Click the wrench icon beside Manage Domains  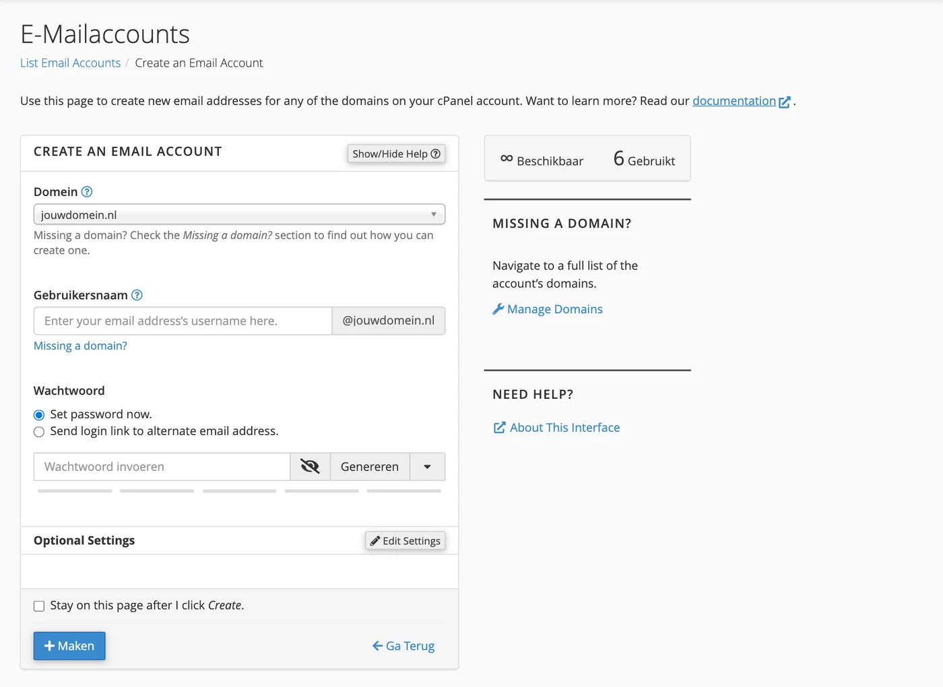click(x=498, y=309)
